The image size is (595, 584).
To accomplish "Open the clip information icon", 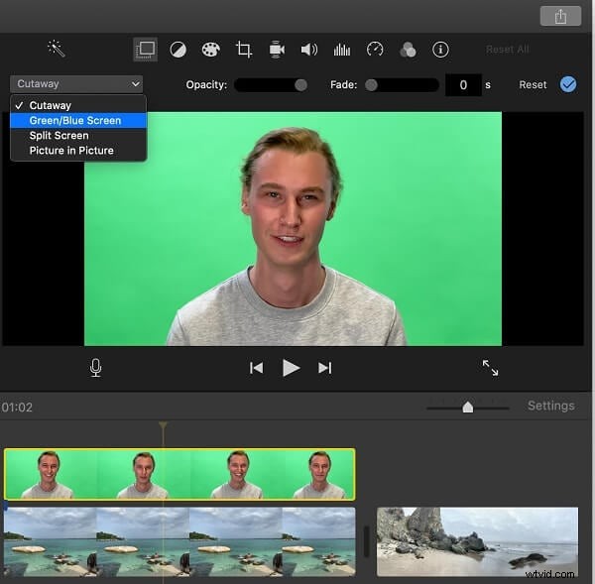I will (x=440, y=50).
